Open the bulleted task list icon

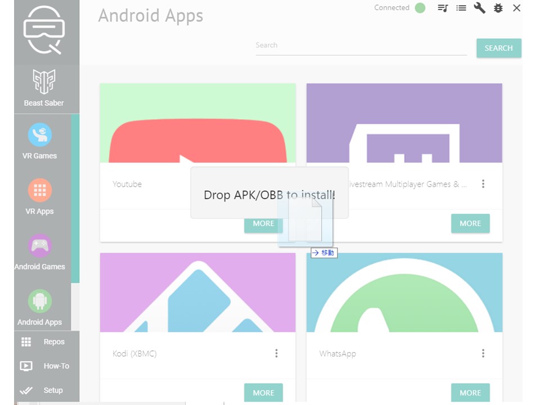(x=461, y=8)
